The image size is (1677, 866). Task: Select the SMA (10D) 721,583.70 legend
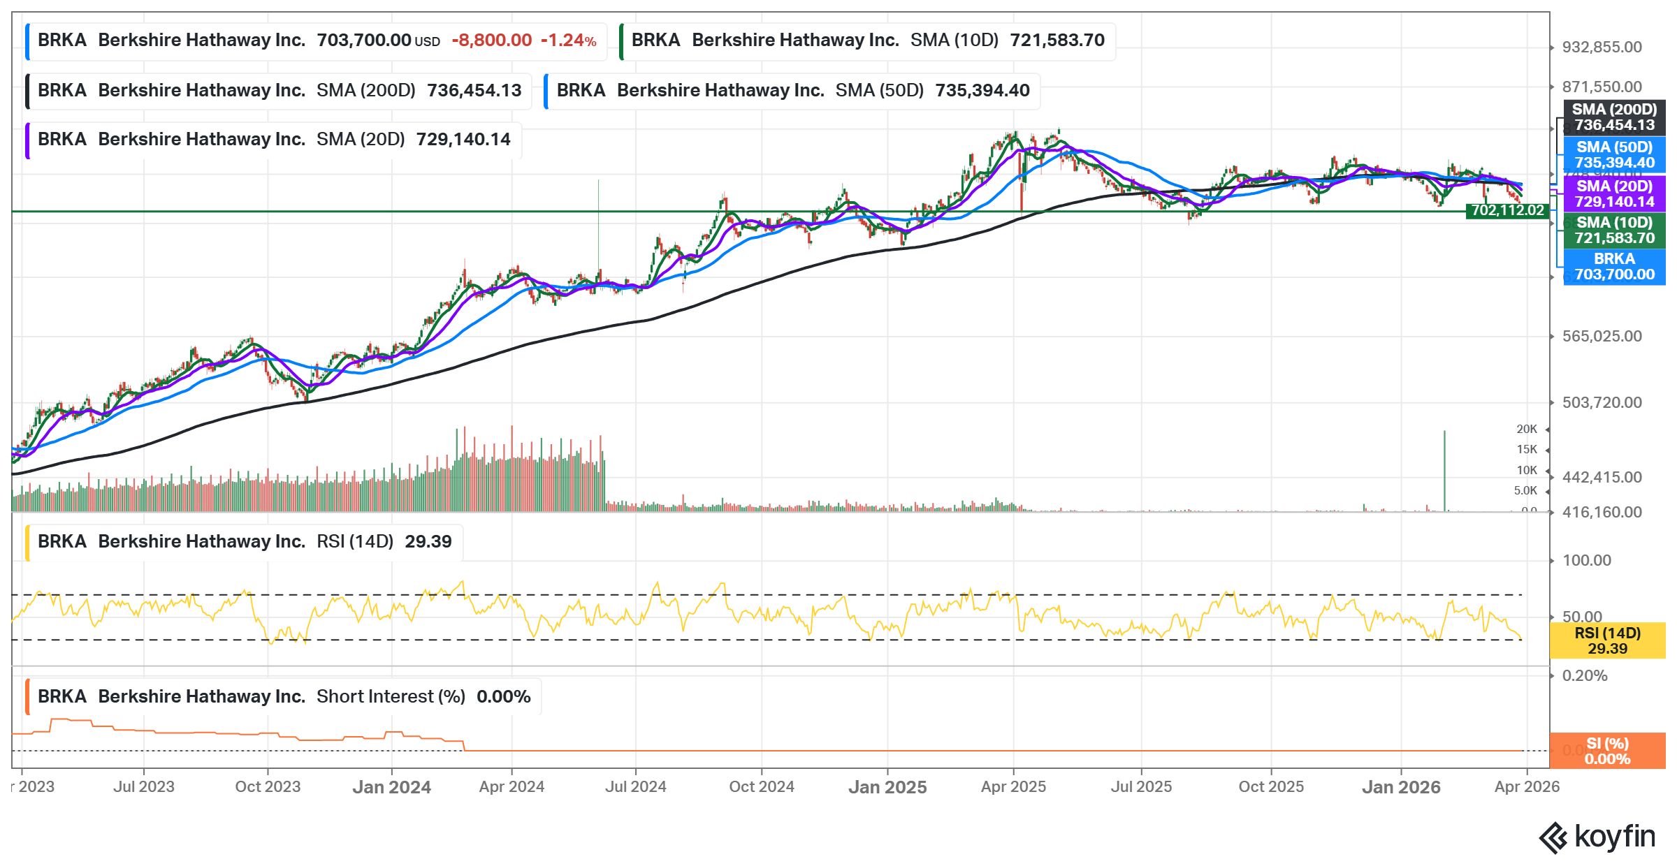[x=867, y=41]
